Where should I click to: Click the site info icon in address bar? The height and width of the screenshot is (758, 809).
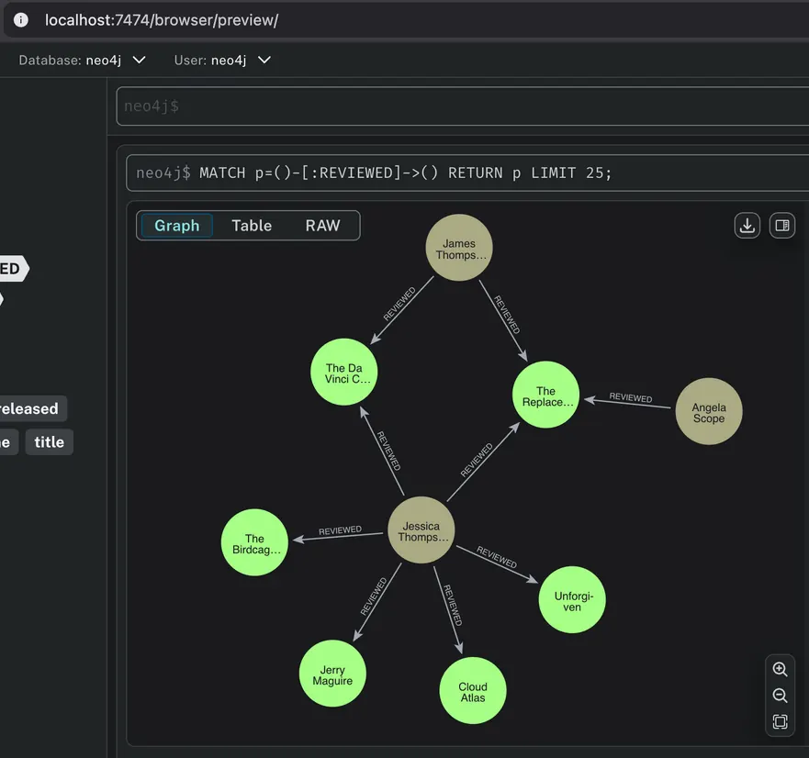[x=20, y=20]
